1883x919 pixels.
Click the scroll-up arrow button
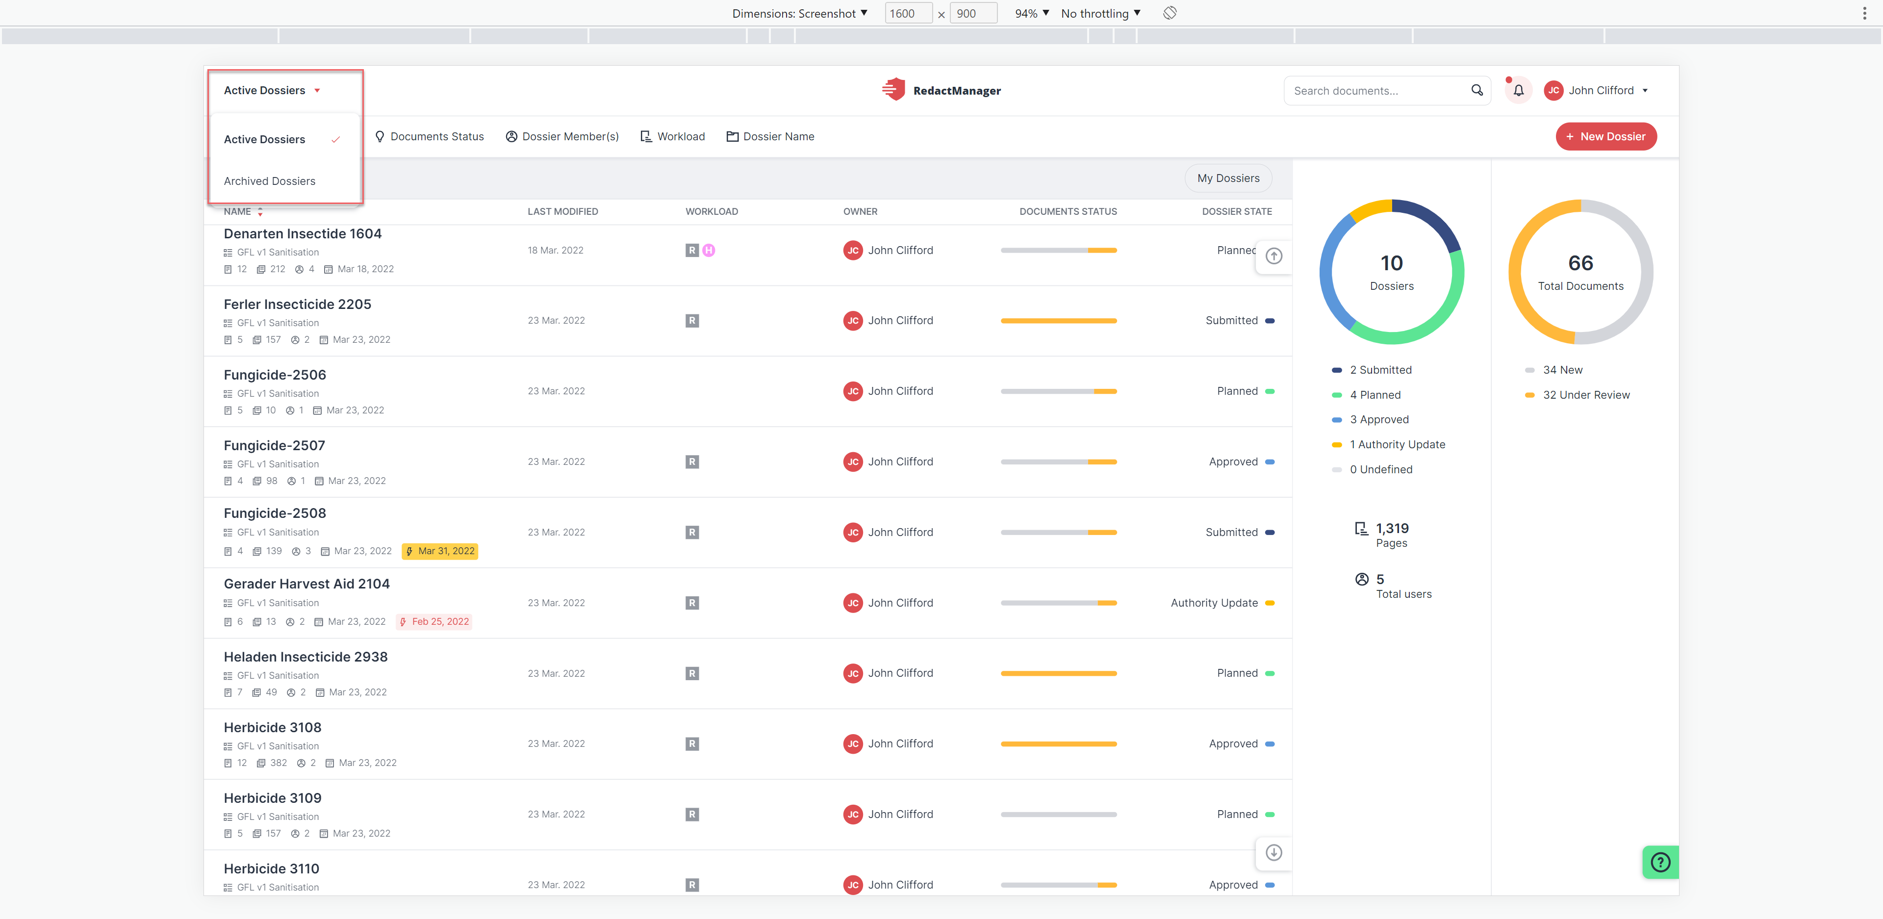click(1273, 256)
